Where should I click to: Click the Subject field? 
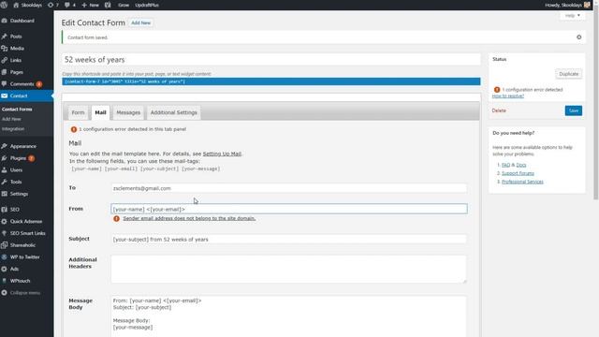[289, 240]
